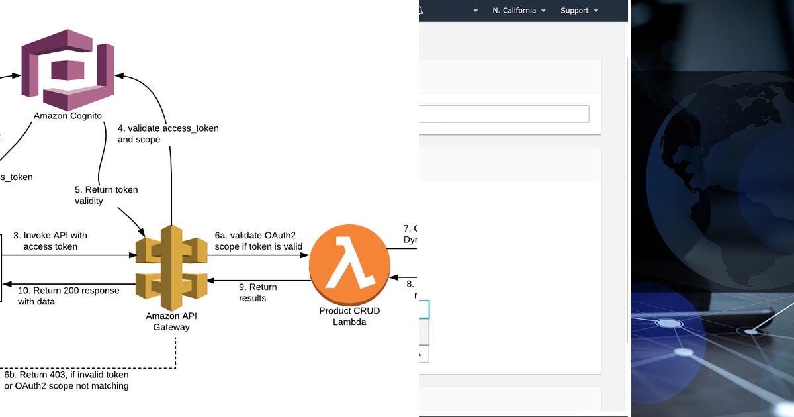
Task: Select the orange AWS Lambda icon
Action: [349, 265]
